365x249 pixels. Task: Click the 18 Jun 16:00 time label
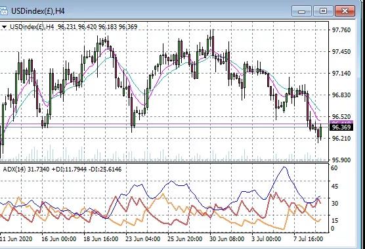(x=101, y=239)
